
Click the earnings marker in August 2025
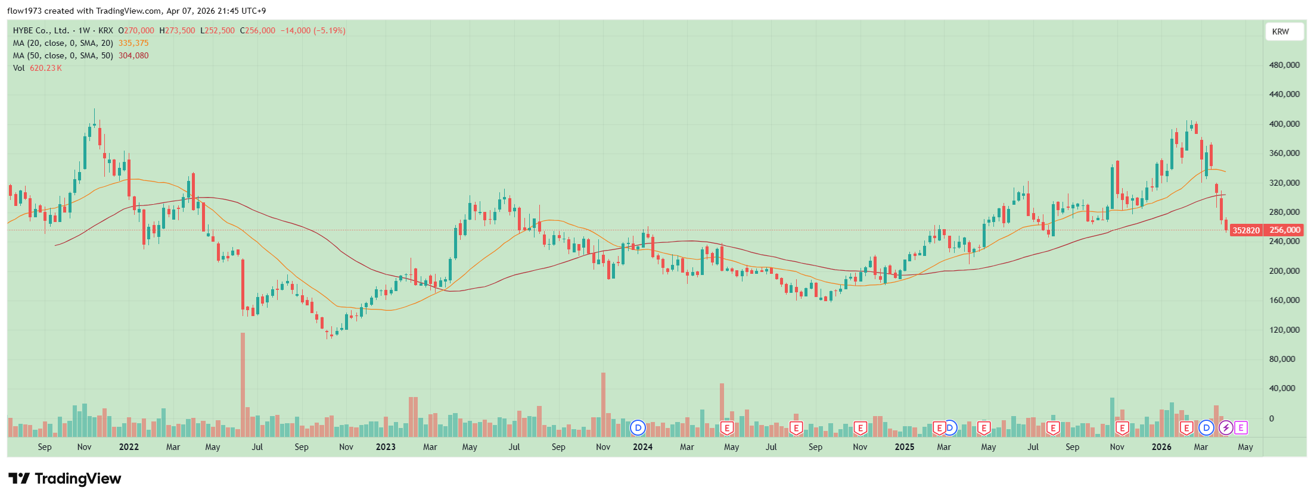[1053, 427]
